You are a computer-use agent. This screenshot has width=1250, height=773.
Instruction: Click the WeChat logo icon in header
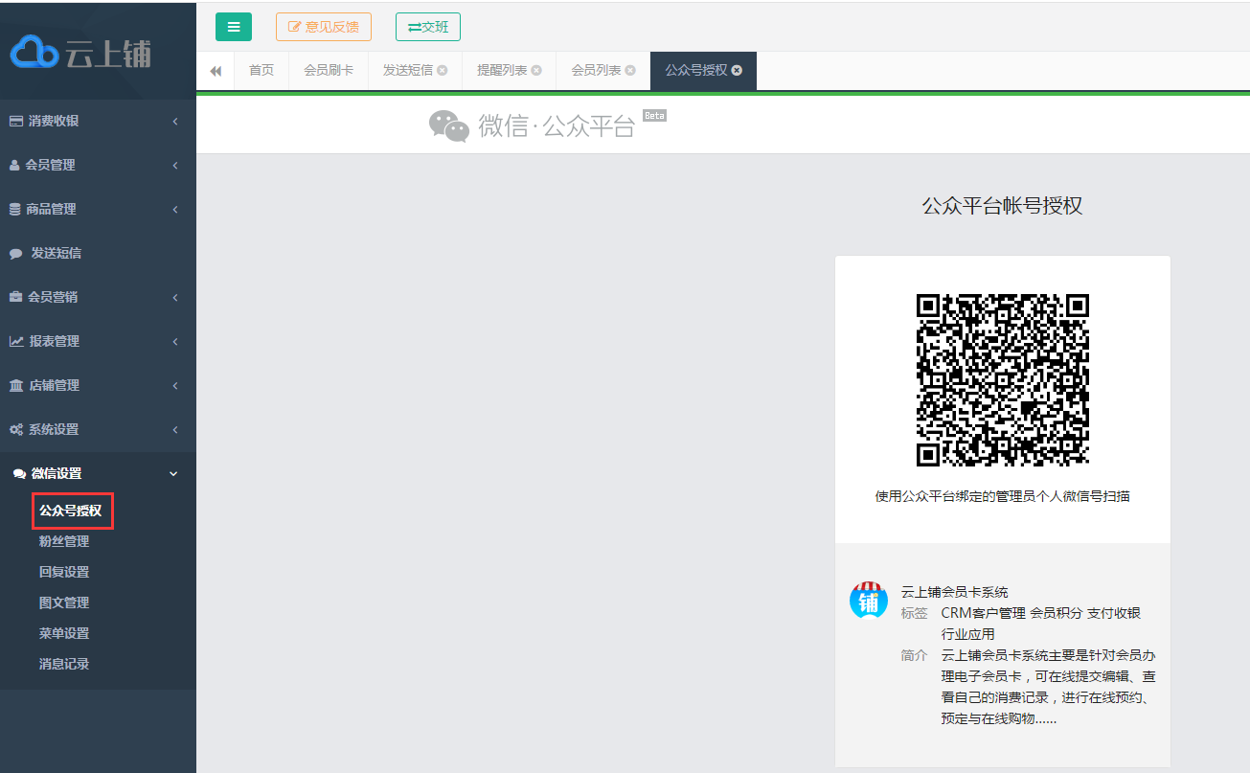tap(449, 125)
